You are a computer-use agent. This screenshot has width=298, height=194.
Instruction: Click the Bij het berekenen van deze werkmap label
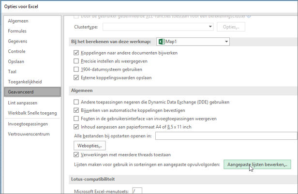pyautogui.click(x=111, y=42)
